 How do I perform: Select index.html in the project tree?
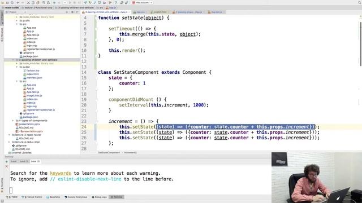[31, 74]
